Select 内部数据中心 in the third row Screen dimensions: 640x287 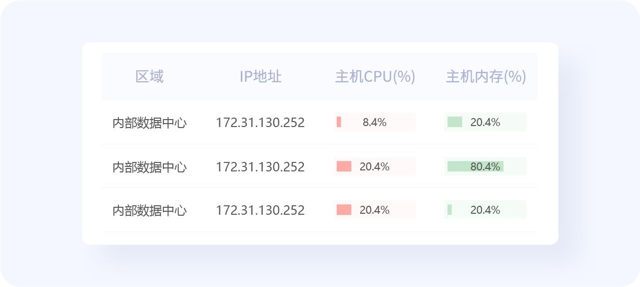(149, 210)
